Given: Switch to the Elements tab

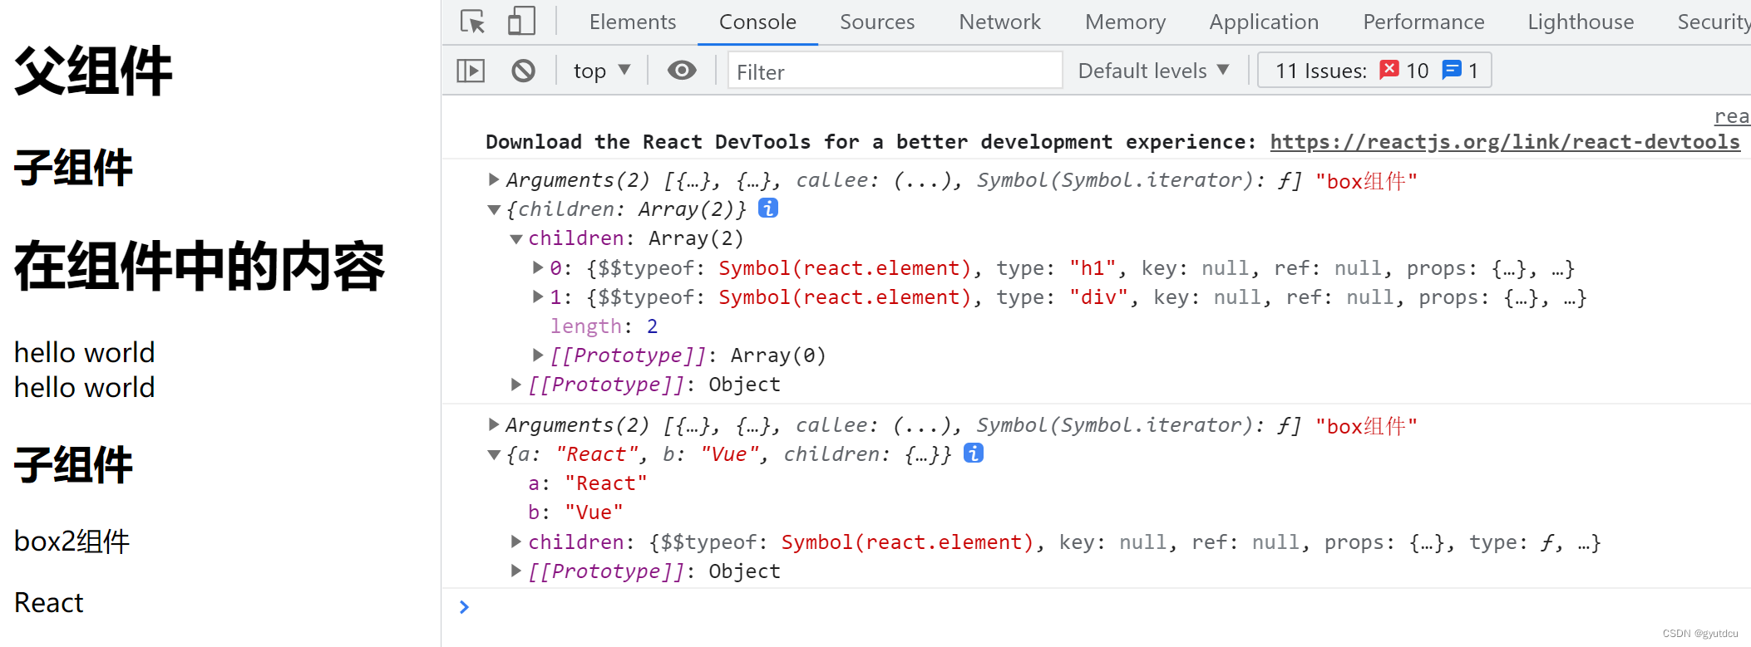Looking at the screenshot, I should (632, 22).
